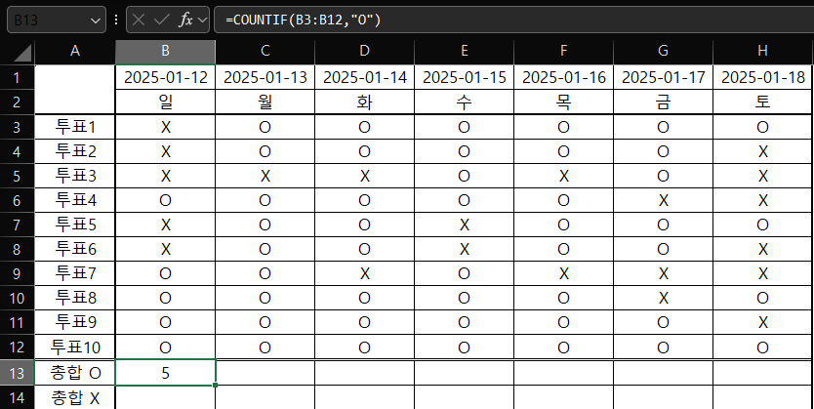Viewport: 814px width, 409px height.
Task: Select row 1 header
Action: tap(18, 78)
